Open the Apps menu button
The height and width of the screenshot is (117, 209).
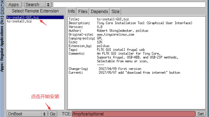(14, 5)
